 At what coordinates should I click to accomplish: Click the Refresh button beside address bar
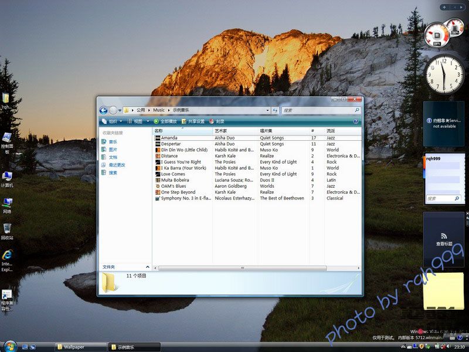pyautogui.click(x=275, y=110)
